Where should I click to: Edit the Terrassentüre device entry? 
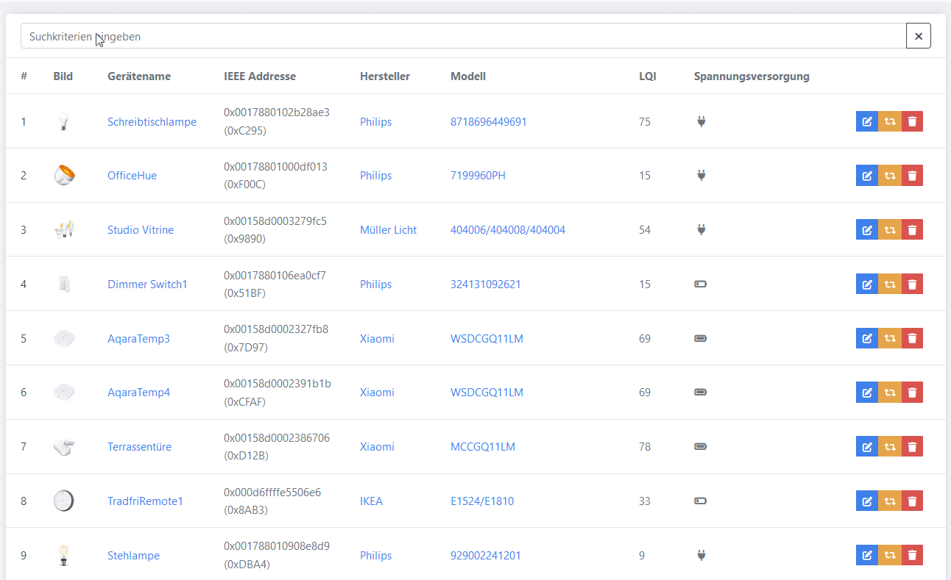point(867,446)
